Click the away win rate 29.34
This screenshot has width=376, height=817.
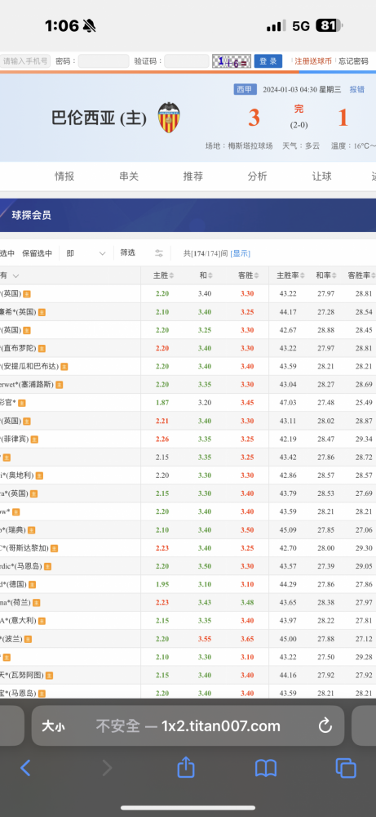[364, 440]
